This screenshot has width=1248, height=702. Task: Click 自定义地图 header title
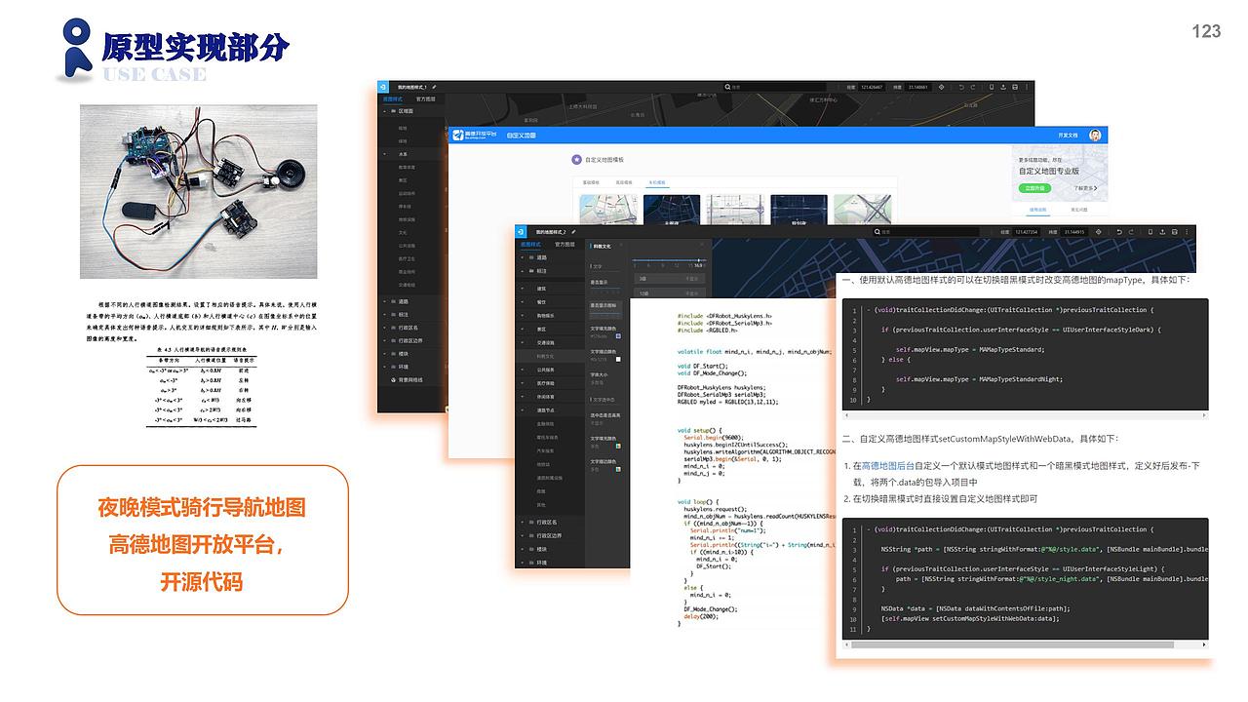coord(522,135)
